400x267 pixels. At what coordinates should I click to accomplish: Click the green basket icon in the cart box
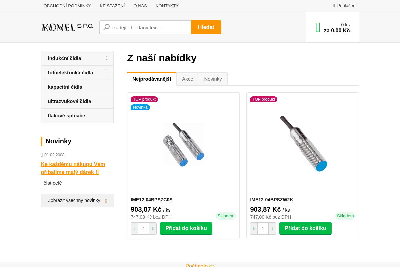(318, 27)
